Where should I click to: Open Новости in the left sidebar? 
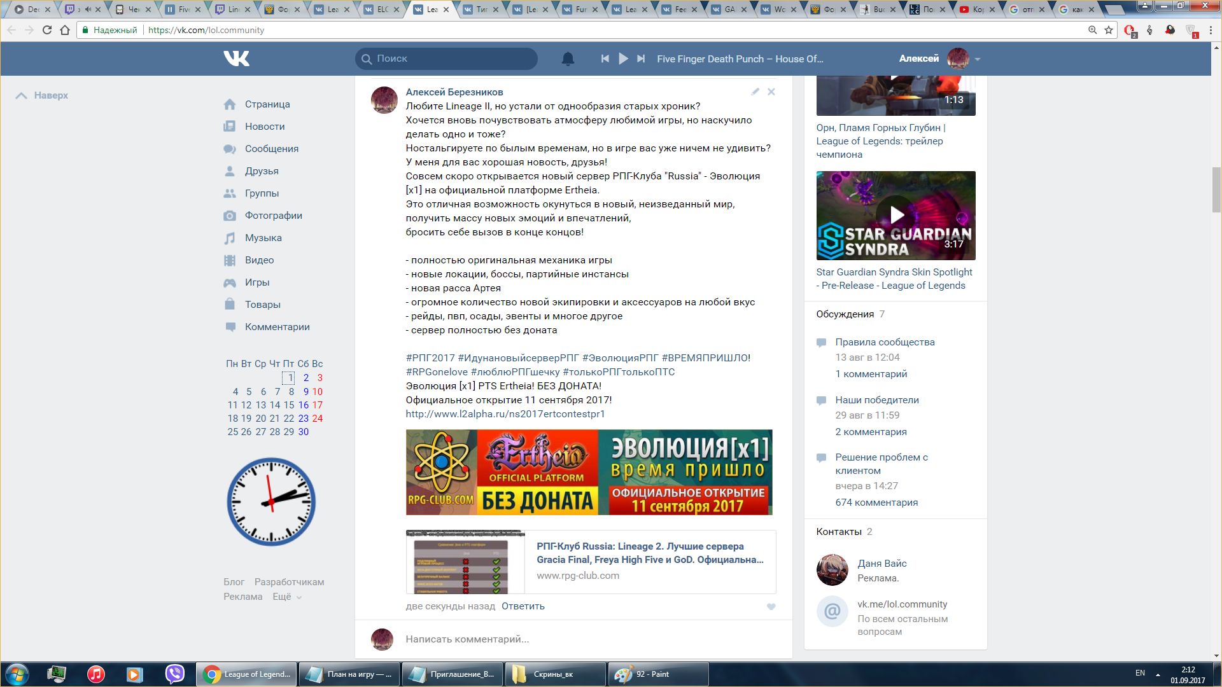265,127
